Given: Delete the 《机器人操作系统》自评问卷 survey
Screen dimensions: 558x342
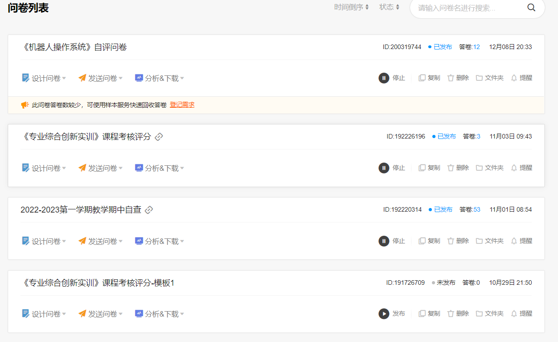Looking at the screenshot, I should tap(458, 78).
